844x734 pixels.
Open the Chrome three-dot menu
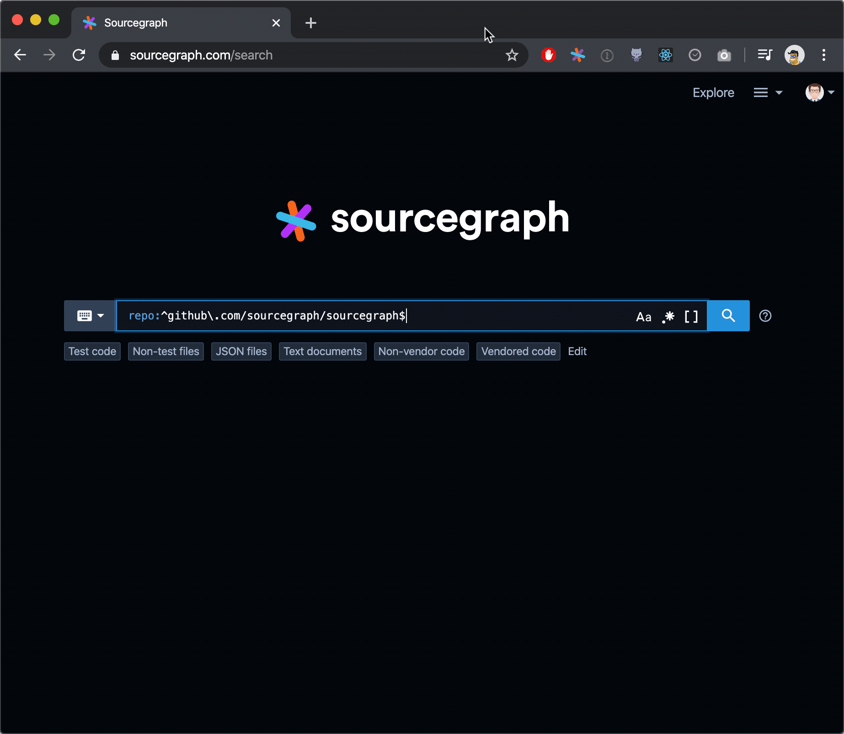pos(823,55)
